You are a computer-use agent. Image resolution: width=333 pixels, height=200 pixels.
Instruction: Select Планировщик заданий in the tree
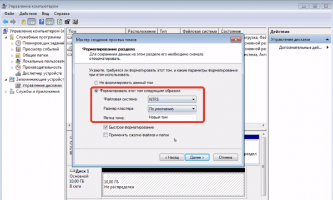pyautogui.click(x=43, y=43)
